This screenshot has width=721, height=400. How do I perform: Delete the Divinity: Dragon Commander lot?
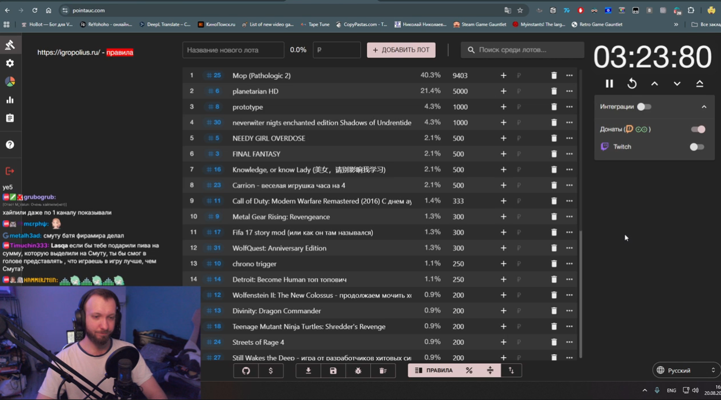coord(554,311)
